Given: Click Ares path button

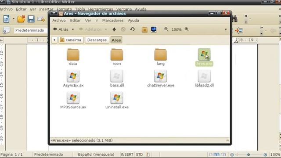Looking at the screenshot, I should pyautogui.click(x=116, y=40).
